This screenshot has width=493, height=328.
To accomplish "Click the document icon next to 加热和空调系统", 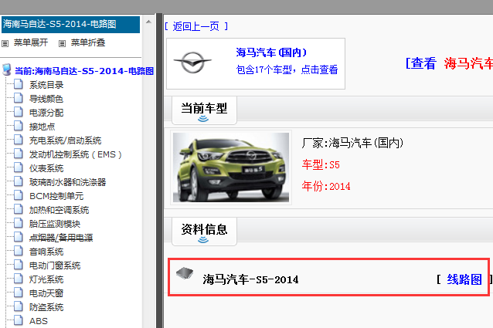I will click(19, 209).
